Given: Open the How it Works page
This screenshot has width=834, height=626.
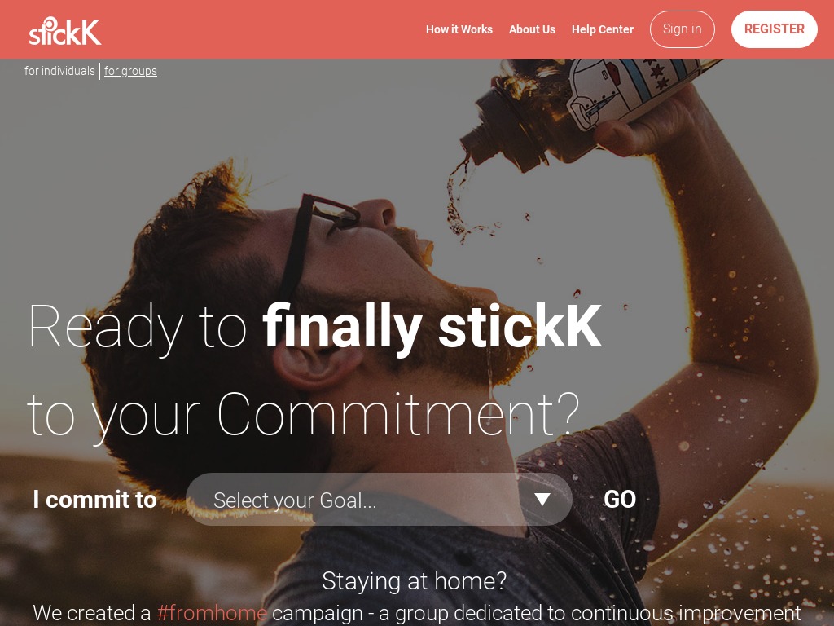Looking at the screenshot, I should click(459, 29).
